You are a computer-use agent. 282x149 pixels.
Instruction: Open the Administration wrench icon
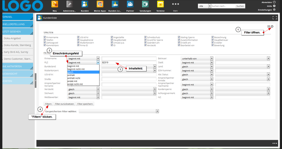(x=69, y=4)
